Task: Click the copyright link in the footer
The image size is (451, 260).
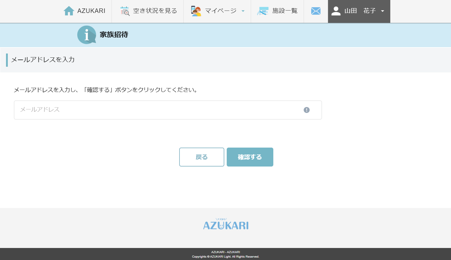Action: click(x=226, y=257)
